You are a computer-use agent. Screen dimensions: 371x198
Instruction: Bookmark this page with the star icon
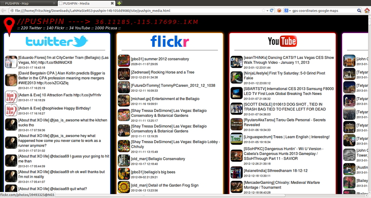(x=263, y=10)
